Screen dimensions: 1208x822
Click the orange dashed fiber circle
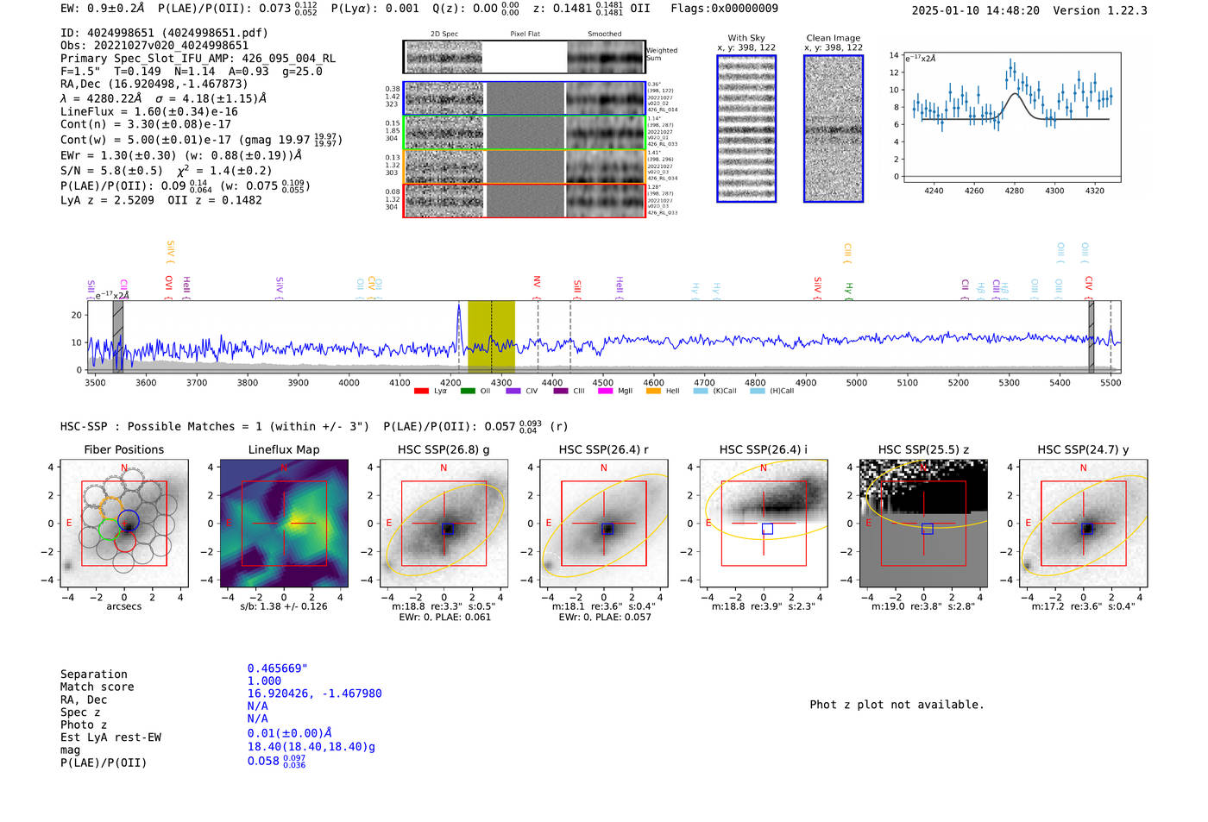point(112,508)
